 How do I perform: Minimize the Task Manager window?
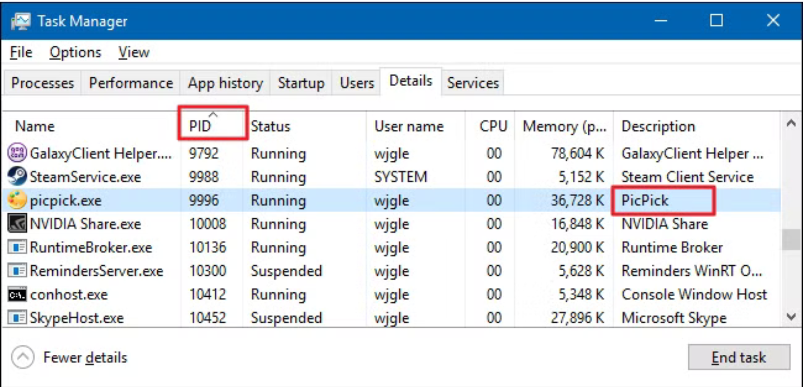661,20
